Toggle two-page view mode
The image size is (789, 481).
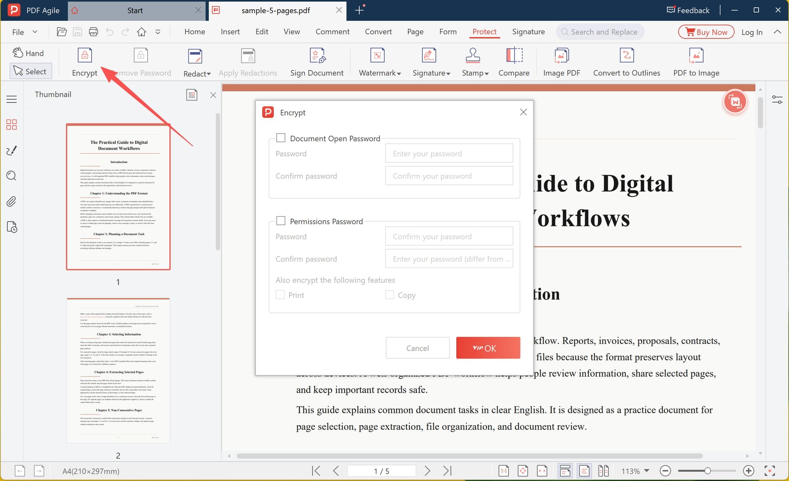(x=603, y=471)
